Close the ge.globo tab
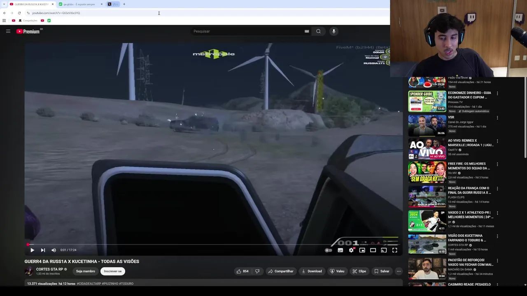The height and width of the screenshot is (296, 527). pyautogui.click(x=102, y=4)
